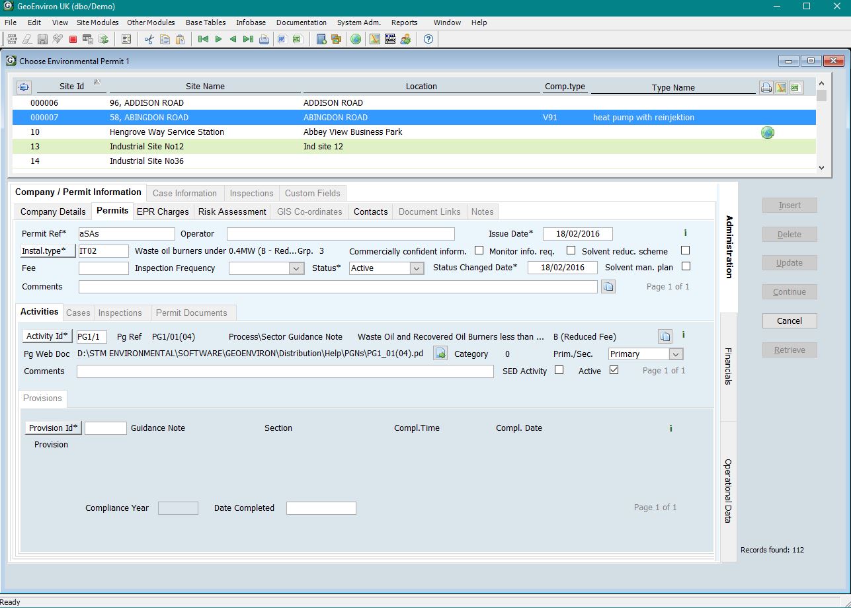Screen dimensions: 851x608
Task: Tick the SED Activity checkbox
Action: (559, 370)
